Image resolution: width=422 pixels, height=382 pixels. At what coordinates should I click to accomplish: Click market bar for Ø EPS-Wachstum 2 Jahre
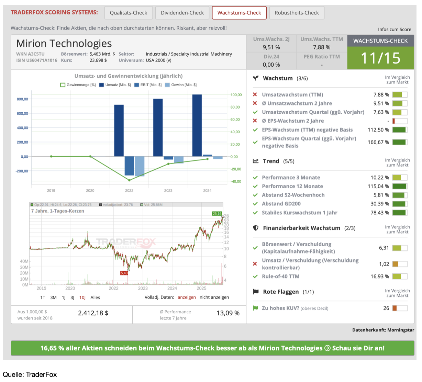(400, 121)
